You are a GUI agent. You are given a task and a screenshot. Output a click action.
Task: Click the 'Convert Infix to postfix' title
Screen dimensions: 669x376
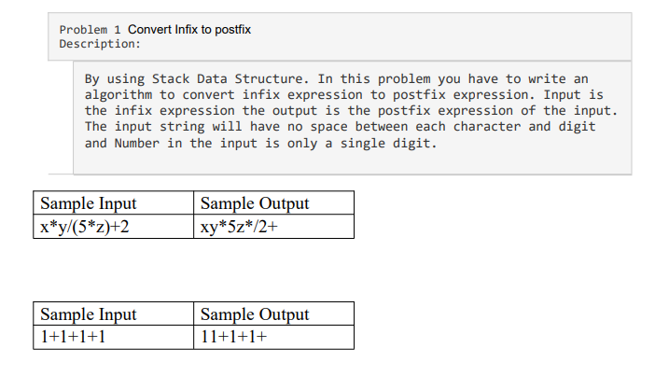189,30
